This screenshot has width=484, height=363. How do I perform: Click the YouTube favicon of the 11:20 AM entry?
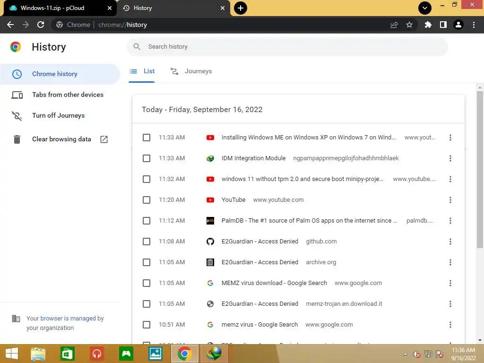click(210, 200)
